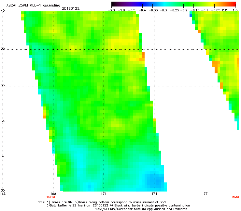Image resolution: width=241 pixels, height=211 pixels.
Task: Click the '1.0' color scale label
Action: point(235,10)
